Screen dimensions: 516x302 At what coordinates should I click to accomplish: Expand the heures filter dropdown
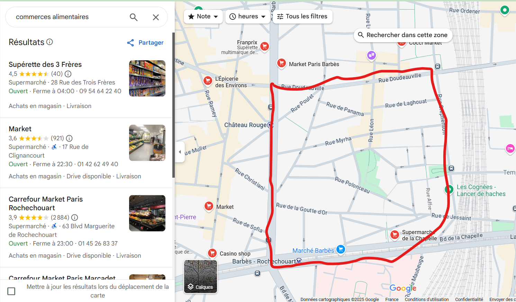tap(247, 16)
